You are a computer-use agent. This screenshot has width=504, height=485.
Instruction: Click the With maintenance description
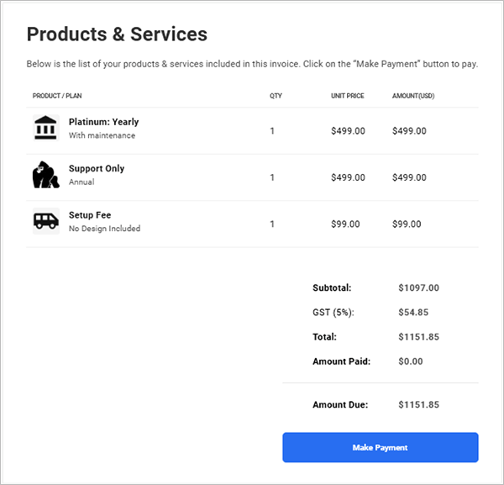[x=102, y=135]
